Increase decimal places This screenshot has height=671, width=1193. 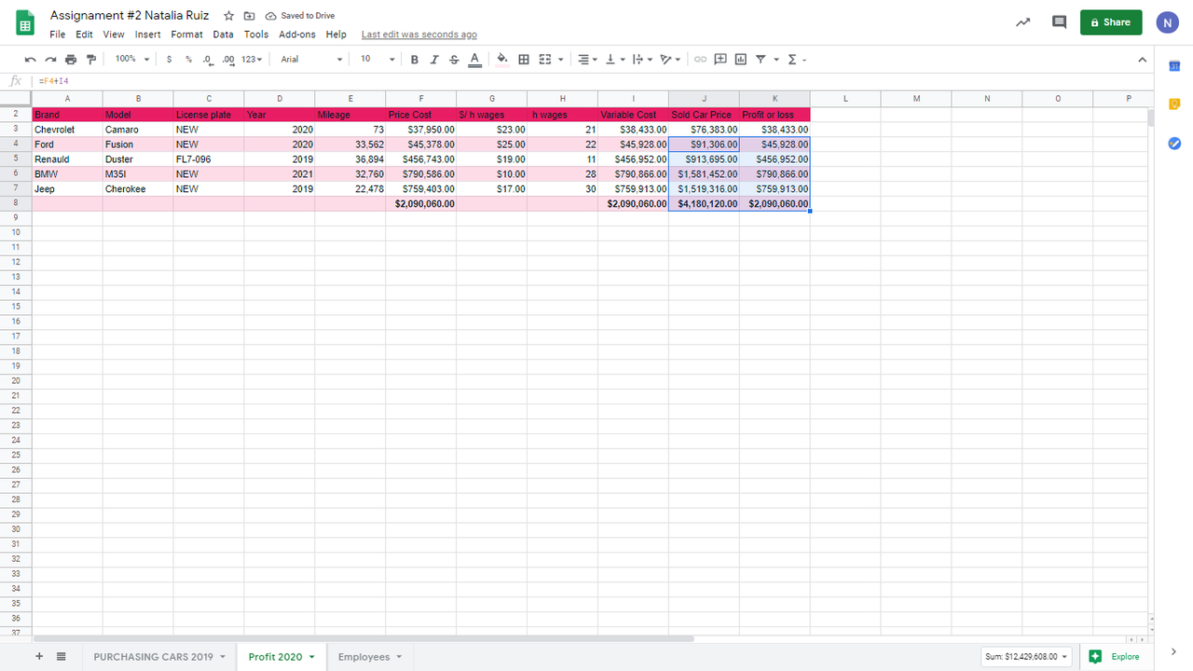228,59
